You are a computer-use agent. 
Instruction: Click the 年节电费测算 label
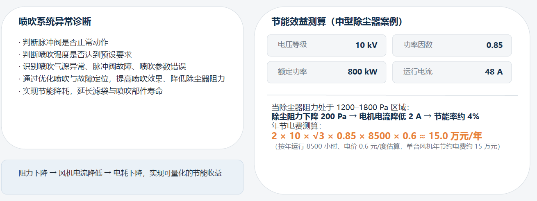297,126
